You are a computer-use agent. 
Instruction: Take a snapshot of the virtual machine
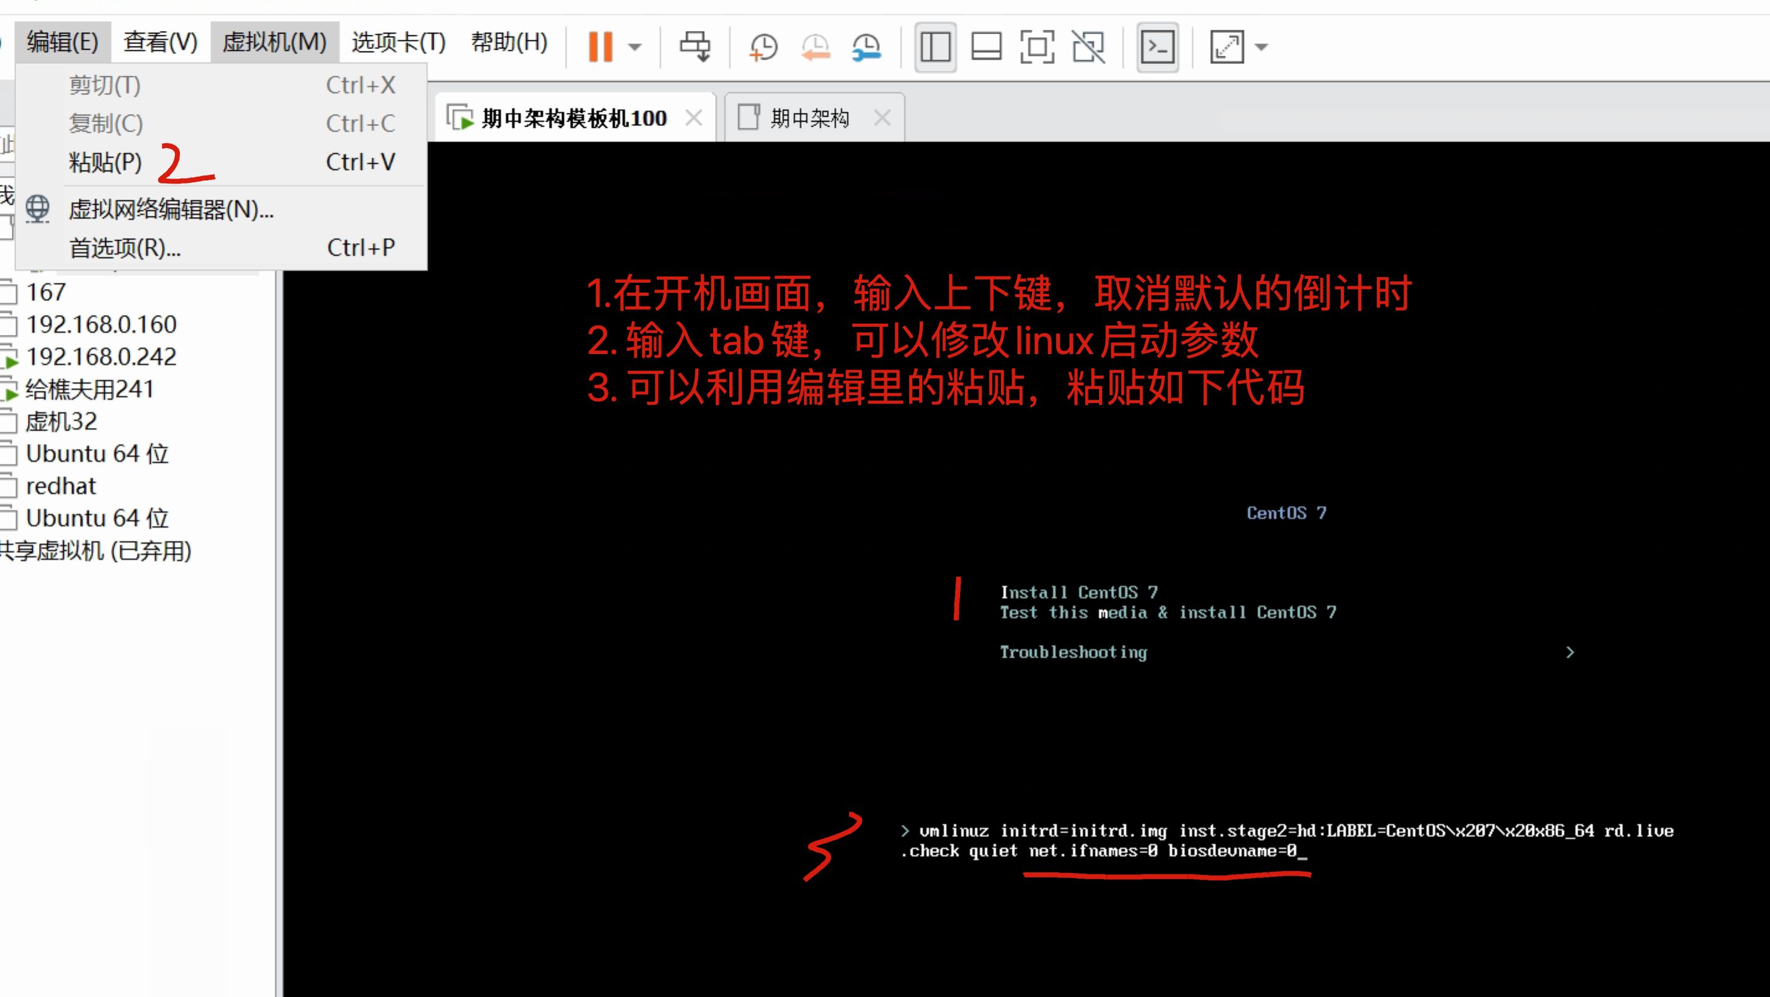coord(762,46)
